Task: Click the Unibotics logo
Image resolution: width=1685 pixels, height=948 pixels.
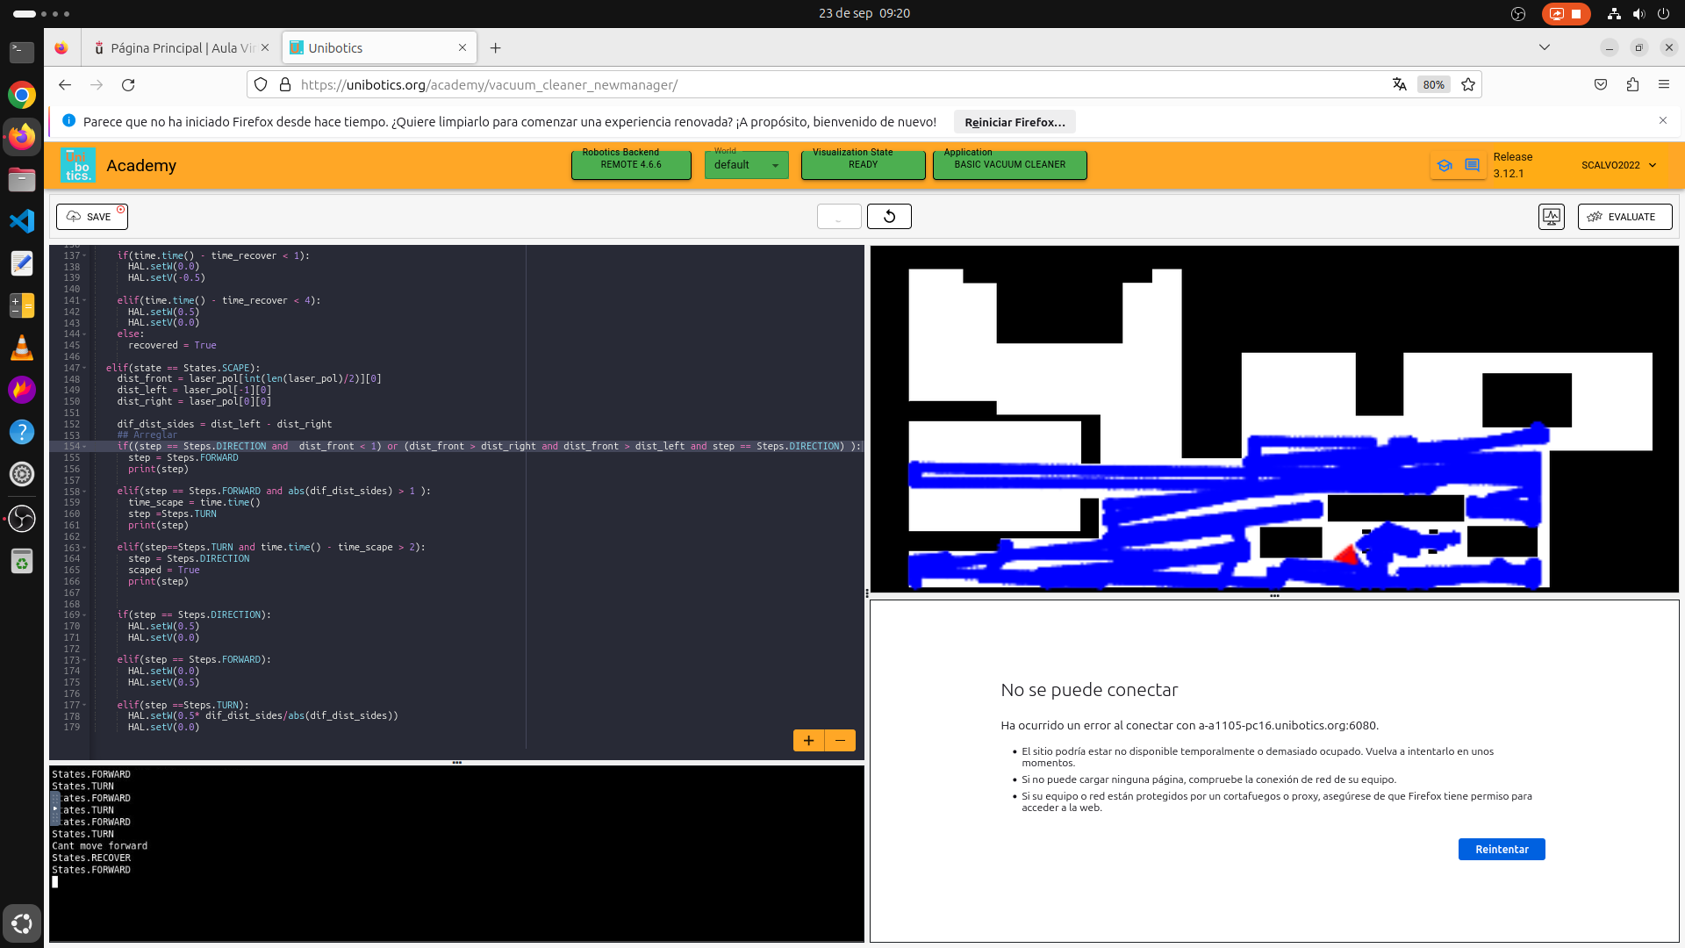Action: [x=78, y=165]
